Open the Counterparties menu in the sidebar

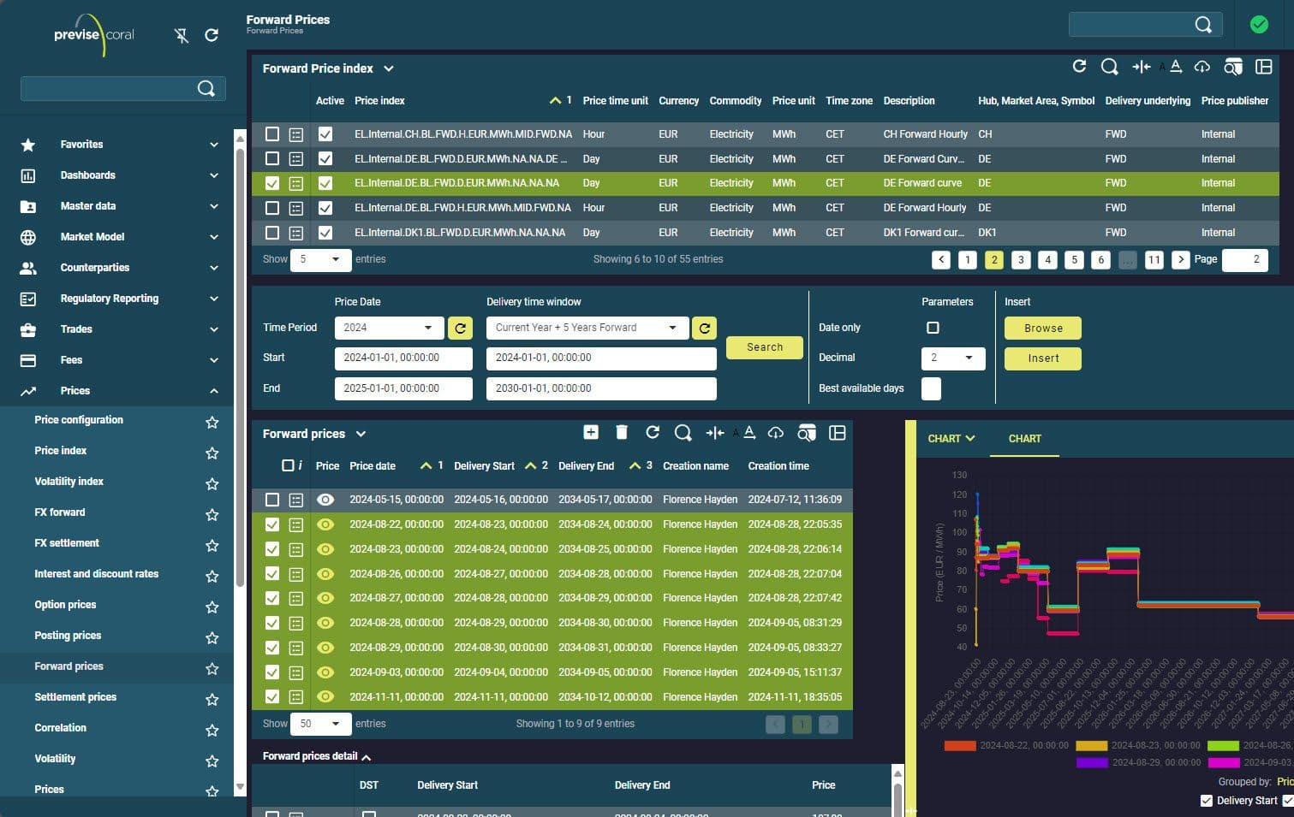point(92,267)
